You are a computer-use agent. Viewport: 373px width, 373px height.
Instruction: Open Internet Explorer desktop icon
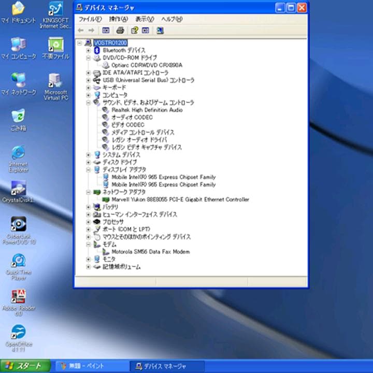pyautogui.click(x=18, y=159)
